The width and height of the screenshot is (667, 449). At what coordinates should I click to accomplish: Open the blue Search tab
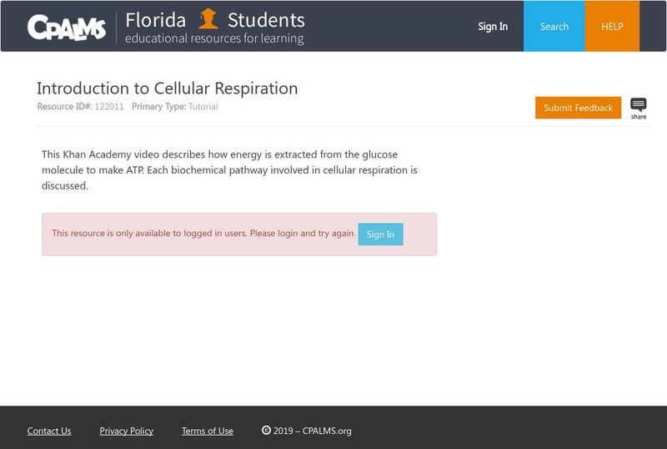(x=554, y=27)
